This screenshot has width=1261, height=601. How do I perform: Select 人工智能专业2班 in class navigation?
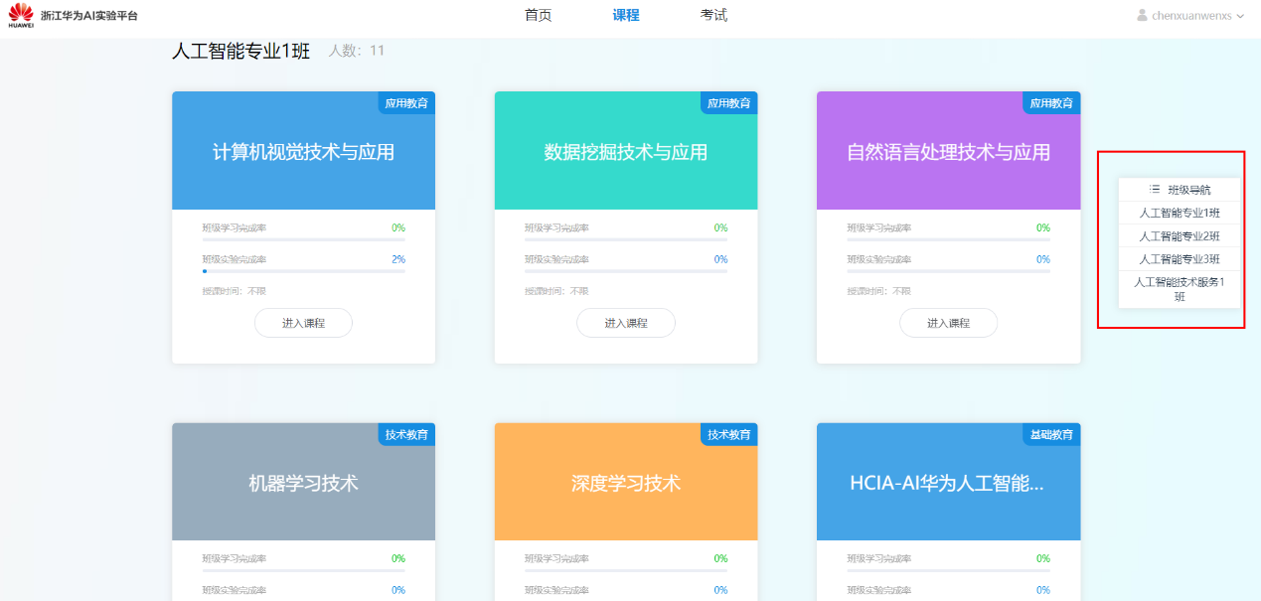coord(1180,236)
